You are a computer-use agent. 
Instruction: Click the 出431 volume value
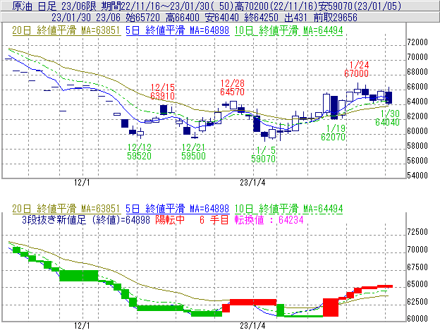click(296, 18)
